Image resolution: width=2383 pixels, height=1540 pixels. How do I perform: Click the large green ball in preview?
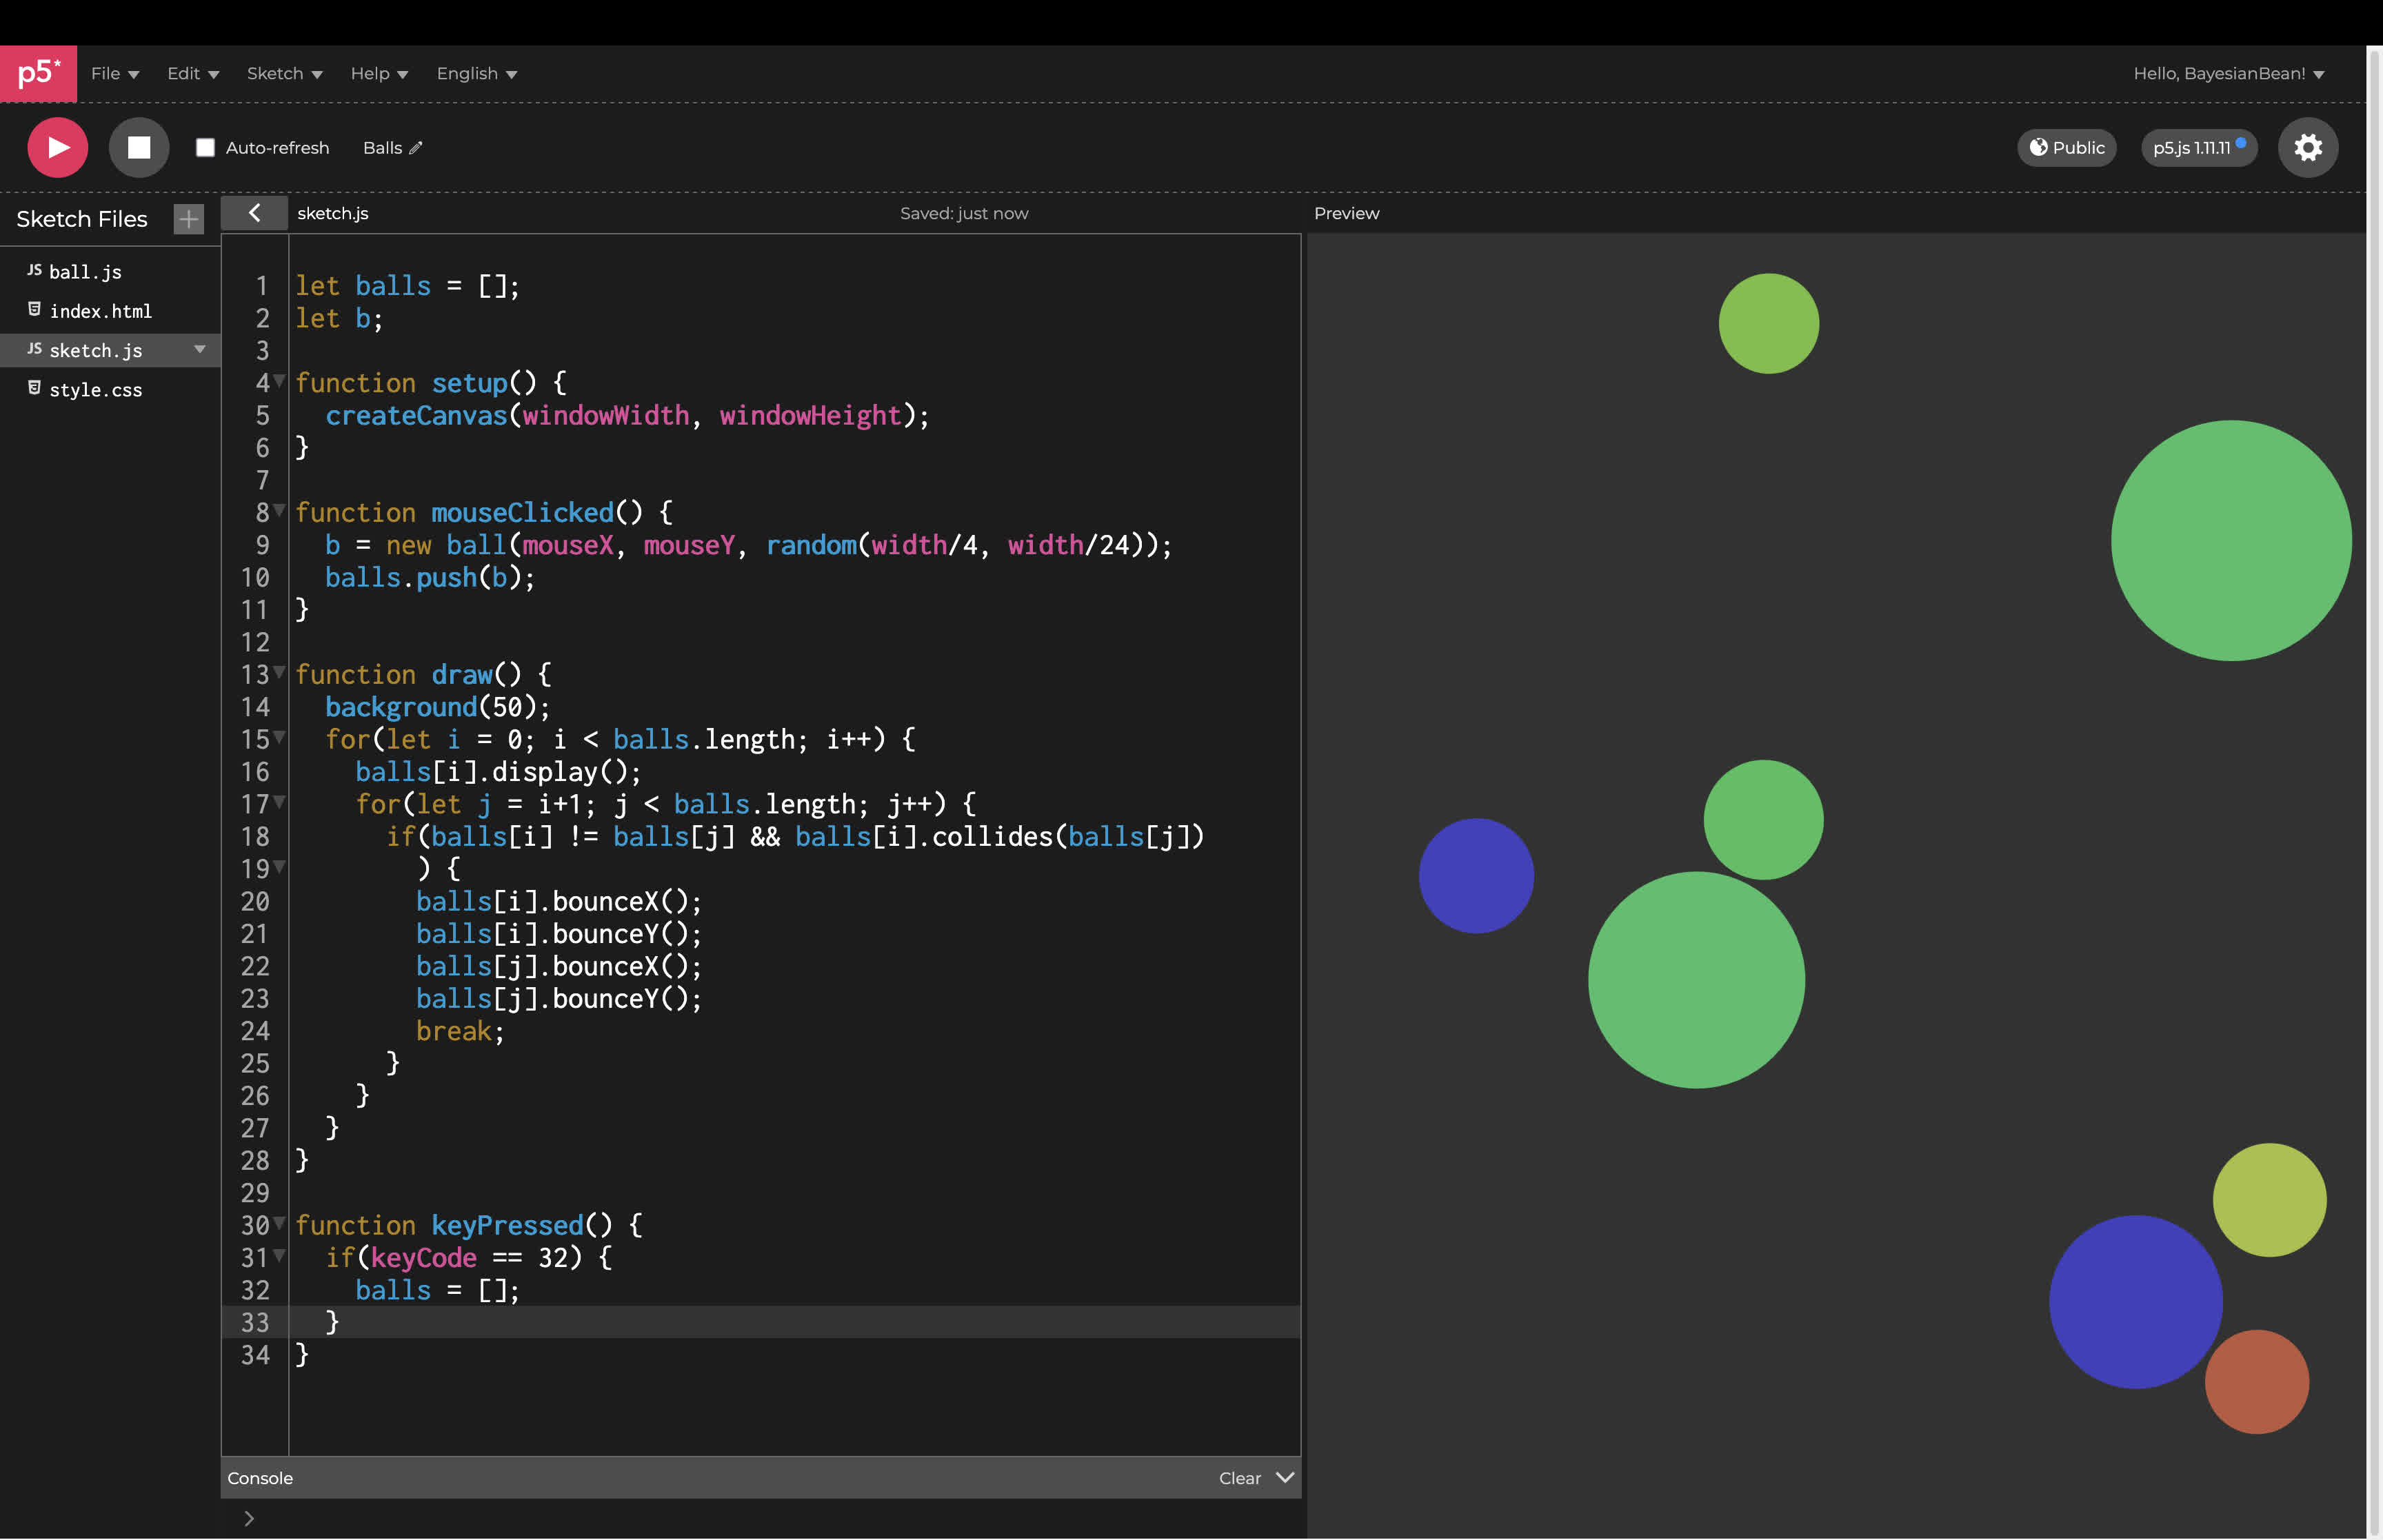coord(2230,540)
